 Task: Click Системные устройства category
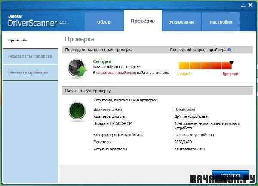coord(194,135)
